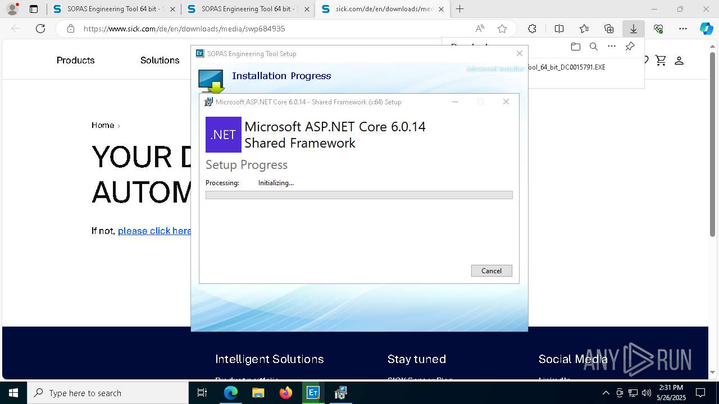This screenshot has width=719, height=404.
Task: Open the volume control in tray
Action: tap(647, 393)
